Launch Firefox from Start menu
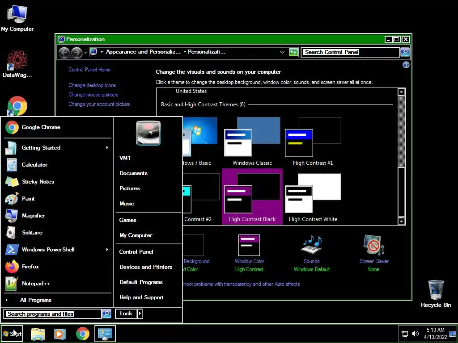 (x=58, y=266)
